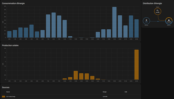Click the 22:00 consumption bar
Viewport: 174px width, 99px height.
[131, 27]
